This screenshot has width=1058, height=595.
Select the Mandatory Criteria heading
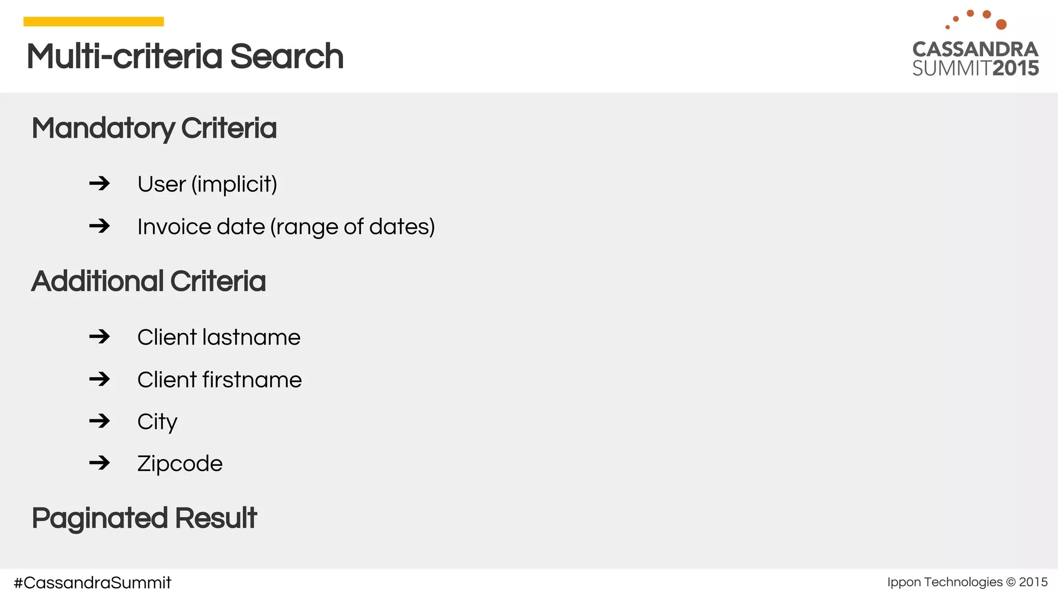[154, 128]
